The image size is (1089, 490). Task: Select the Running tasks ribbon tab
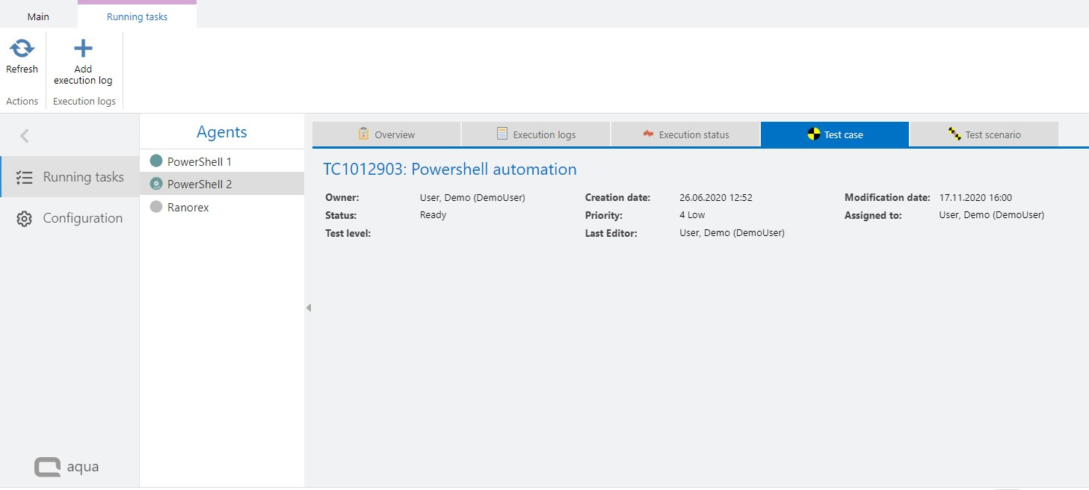137,16
